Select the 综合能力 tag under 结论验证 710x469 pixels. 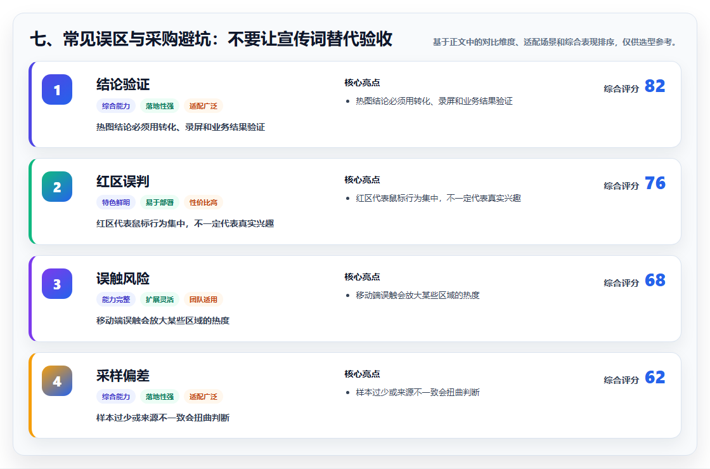click(x=116, y=106)
